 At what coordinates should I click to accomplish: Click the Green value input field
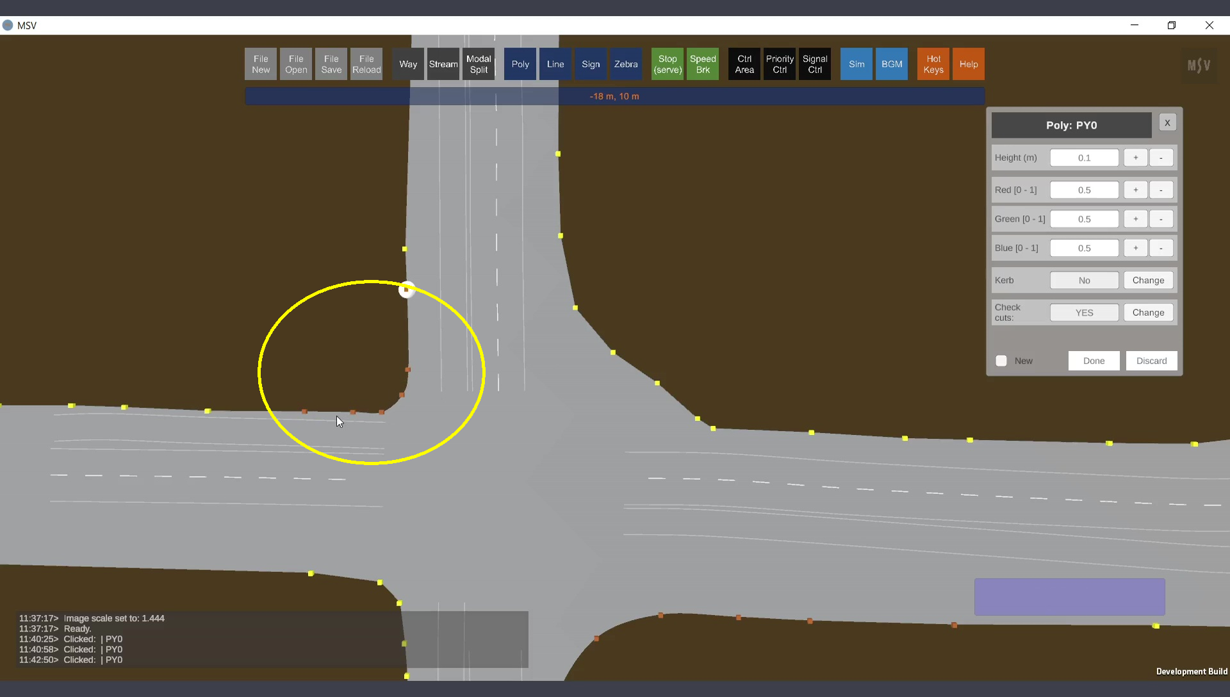[x=1084, y=219]
